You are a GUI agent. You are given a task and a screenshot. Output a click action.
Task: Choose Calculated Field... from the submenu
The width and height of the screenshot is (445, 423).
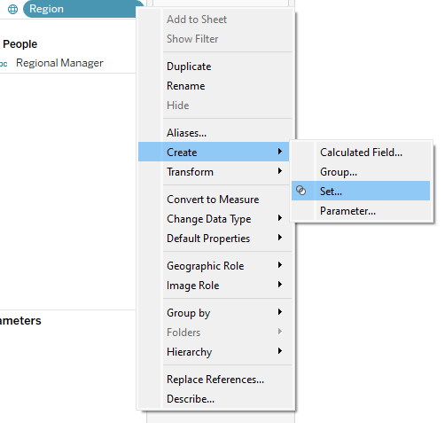coord(361,153)
